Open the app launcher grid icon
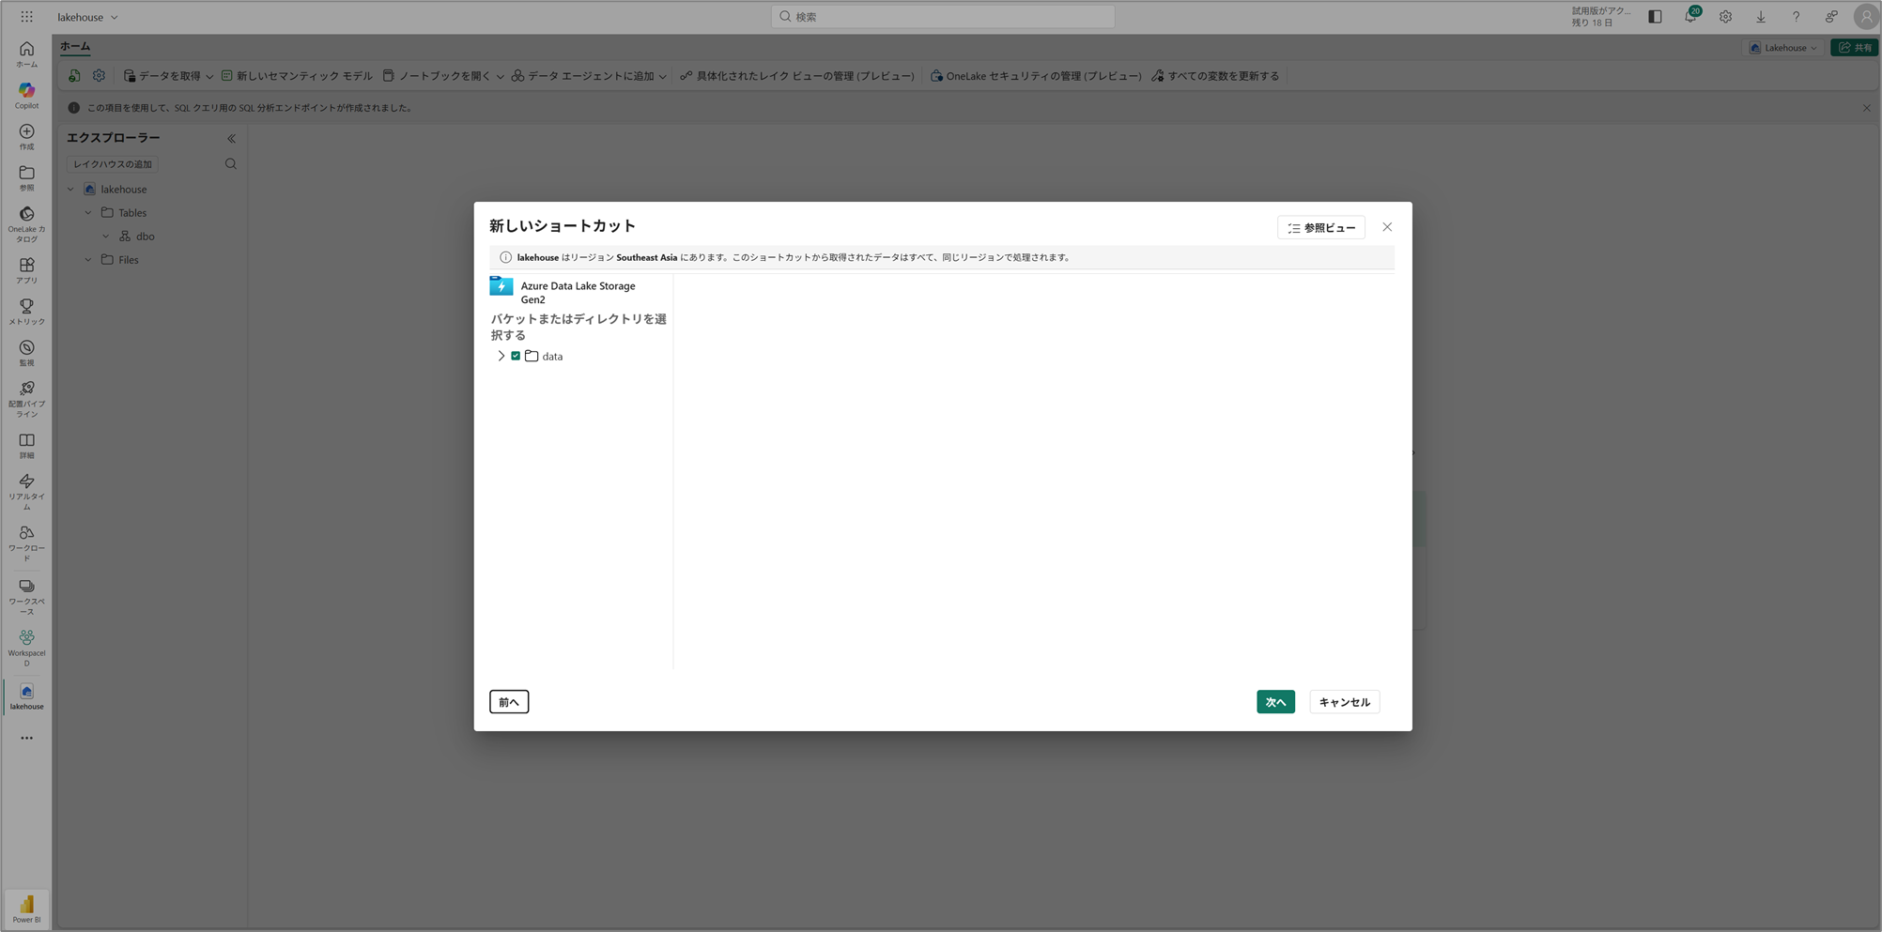Image resolution: width=1882 pixels, height=932 pixels. [26, 17]
